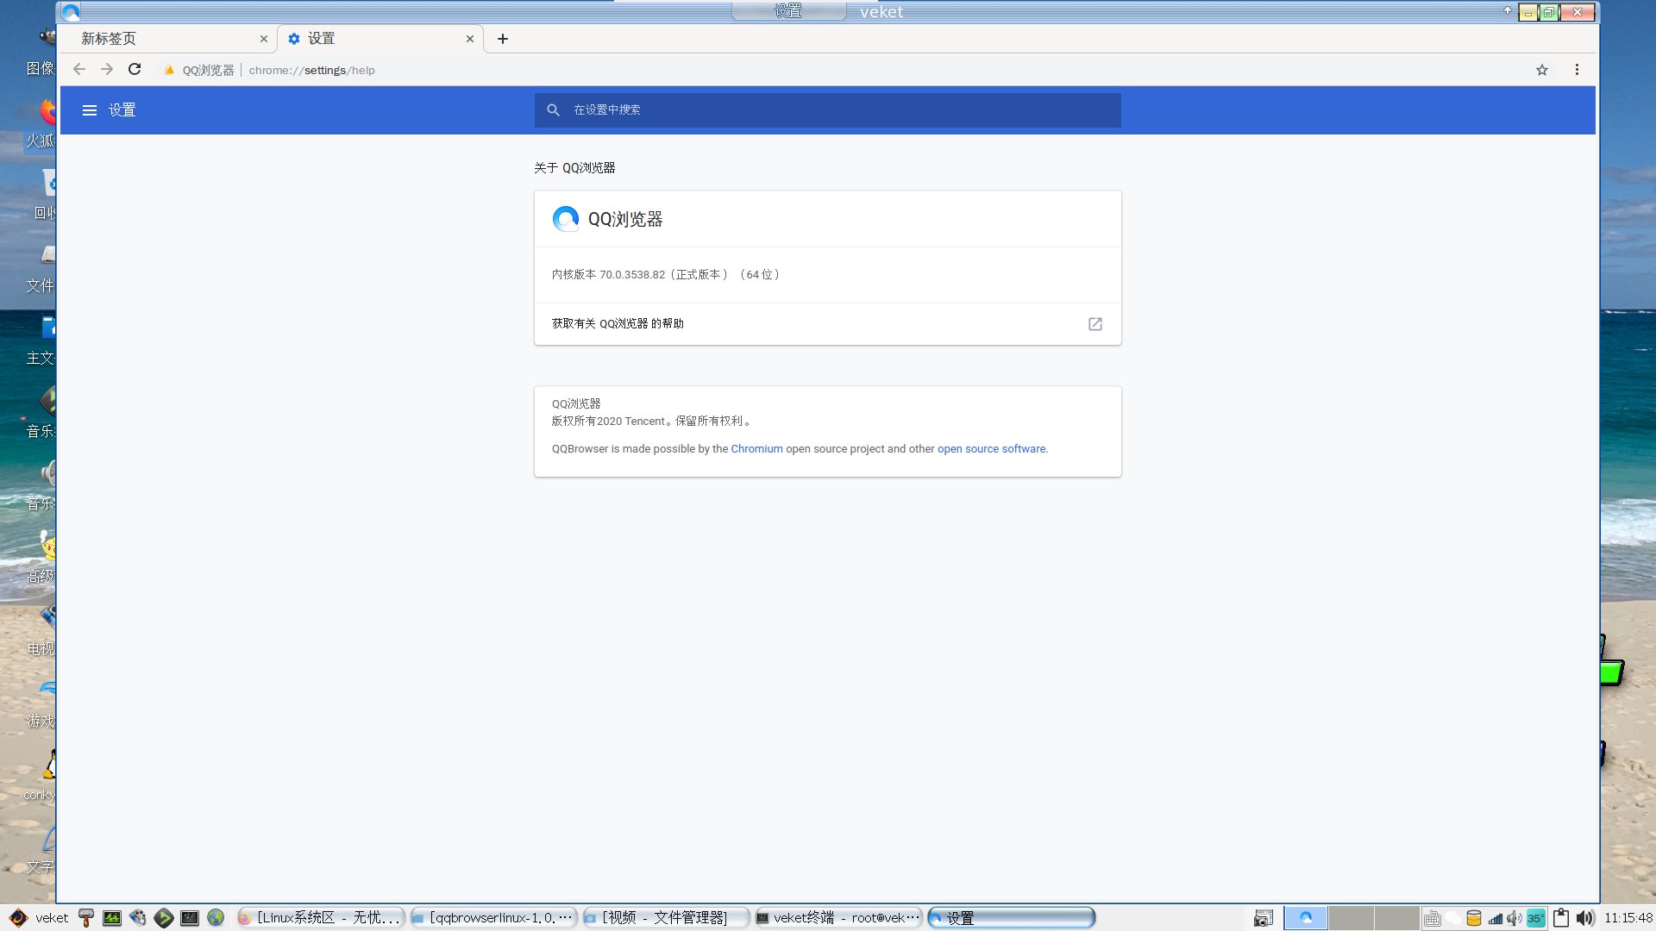This screenshot has width=1656, height=931.
Task: Click the keyboard icon in the system tray
Action: [1433, 918]
